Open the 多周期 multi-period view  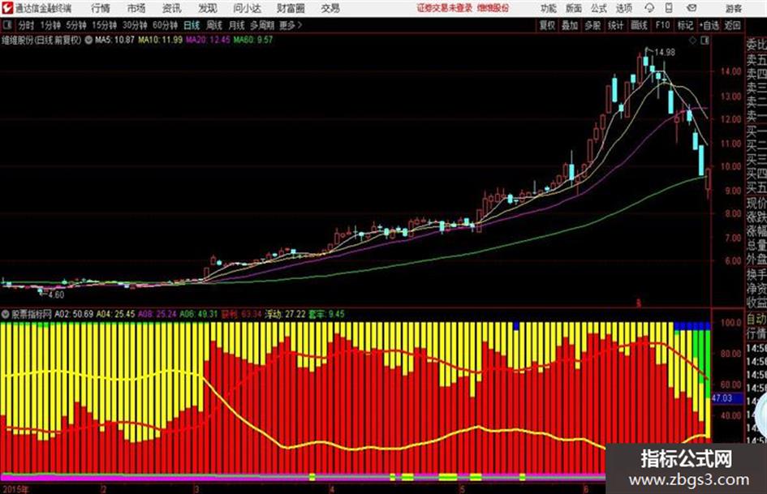pos(262,25)
